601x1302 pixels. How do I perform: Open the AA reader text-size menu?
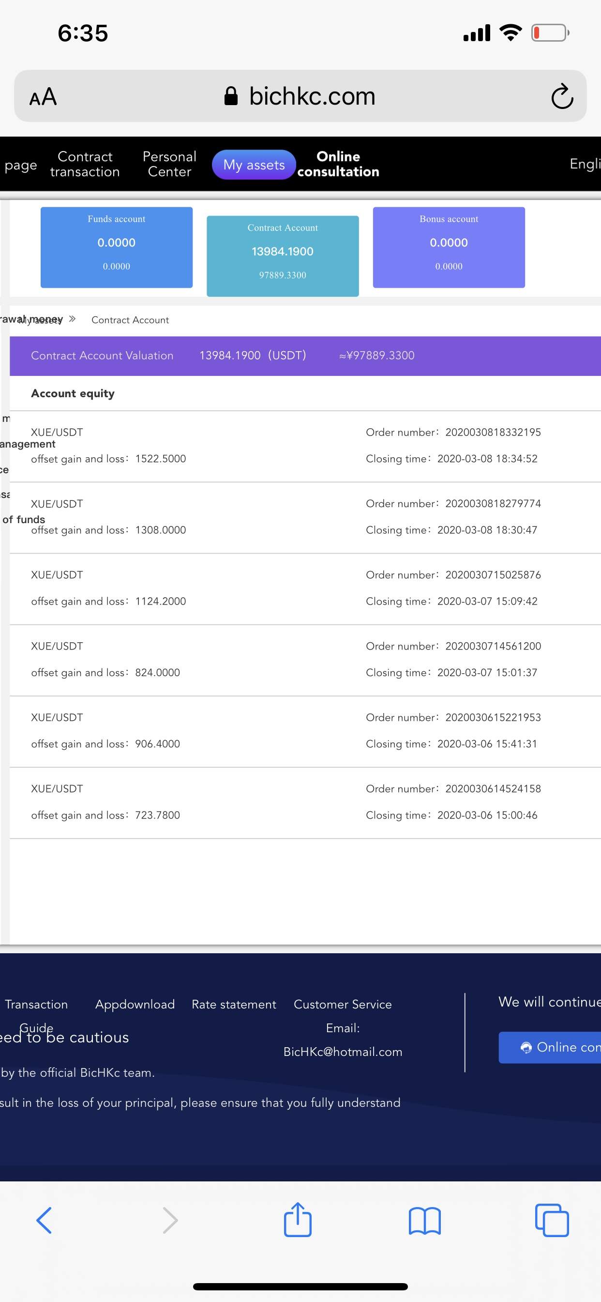(x=43, y=96)
